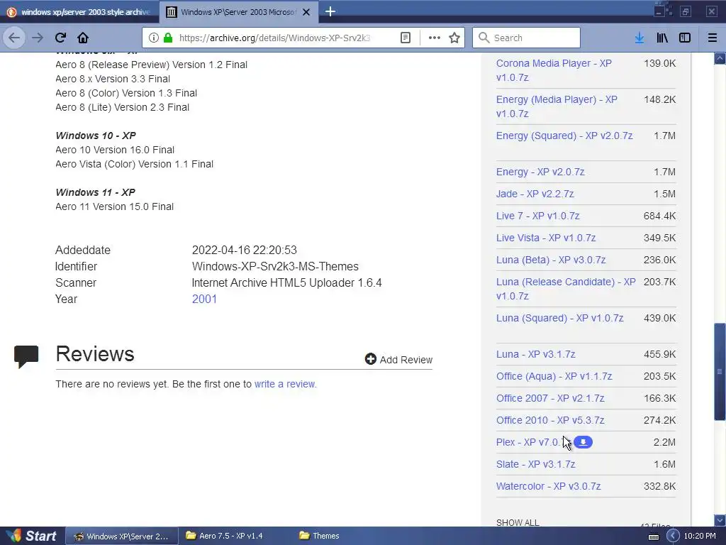Open the downloads arrow icon
This screenshot has width=726, height=545.
(640, 38)
